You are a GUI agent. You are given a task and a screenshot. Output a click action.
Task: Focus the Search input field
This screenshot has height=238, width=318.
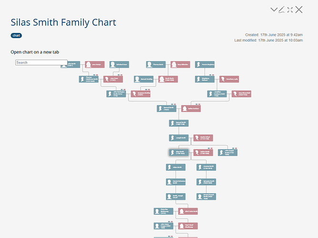[x=41, y=62]
